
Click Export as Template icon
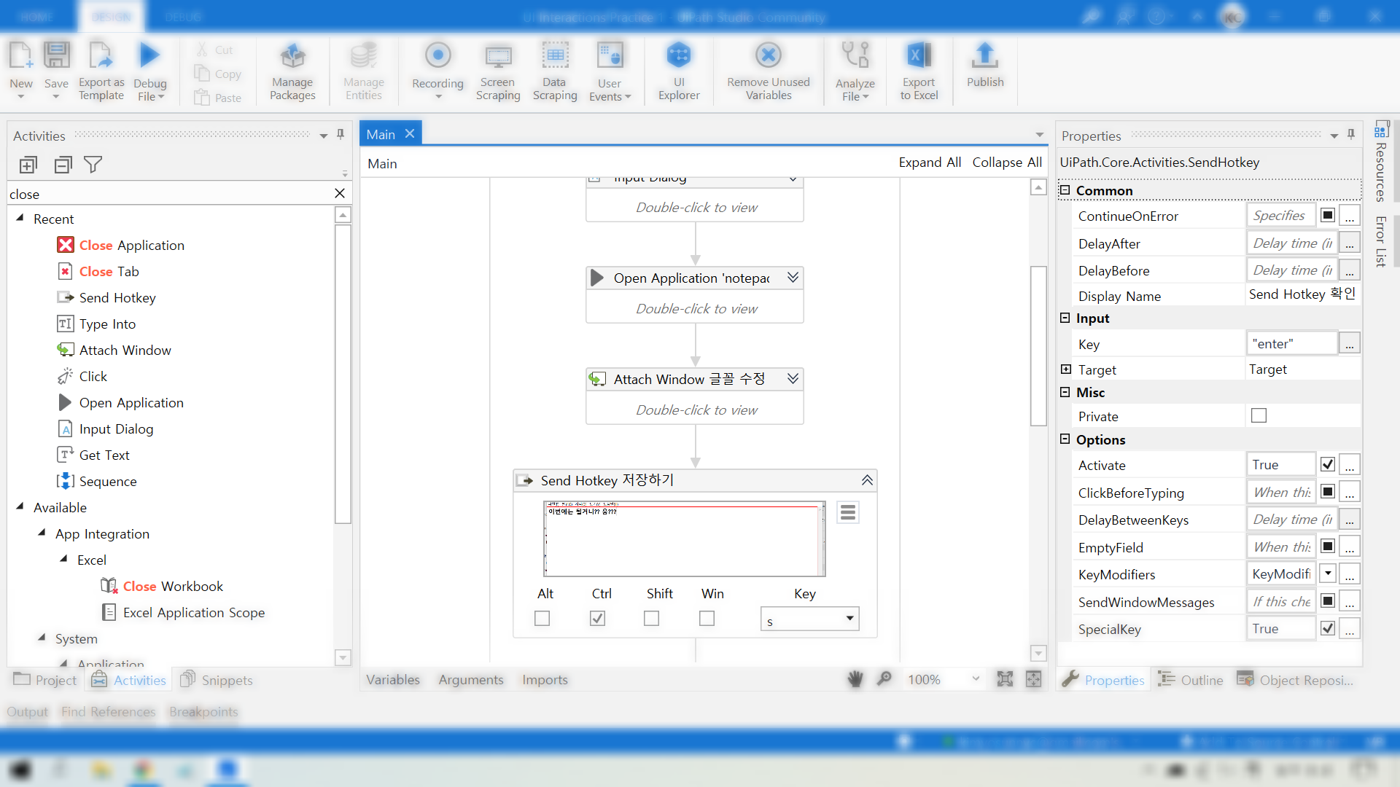click(x=101, y=56)
